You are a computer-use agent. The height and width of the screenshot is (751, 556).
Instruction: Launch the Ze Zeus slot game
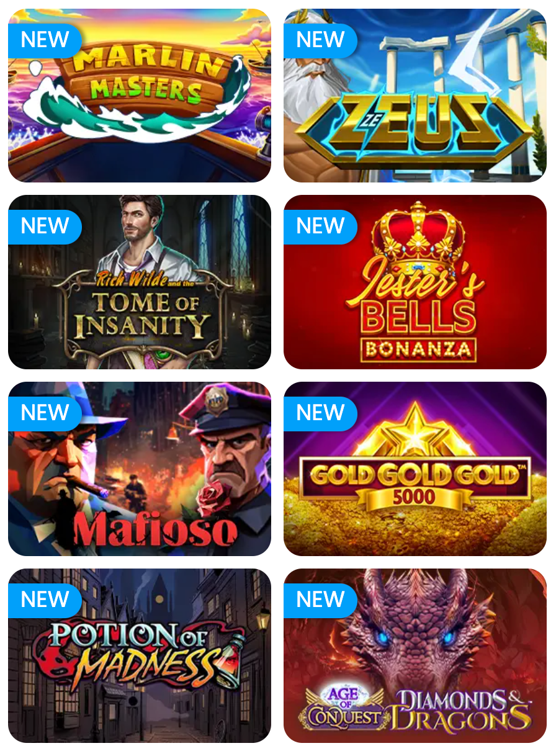[x=415, y=95]
